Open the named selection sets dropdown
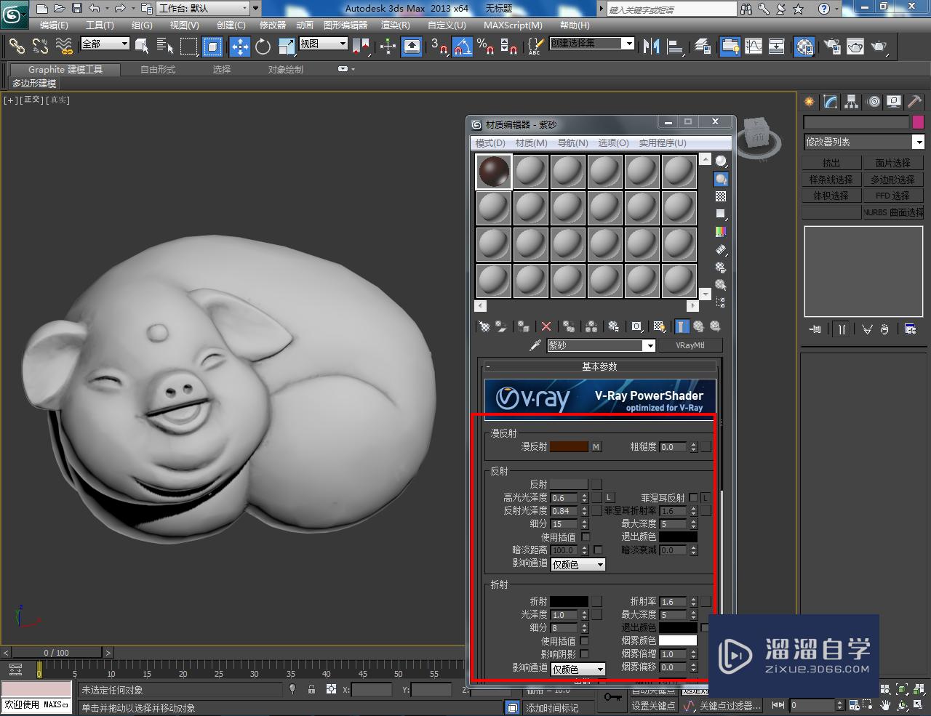 click(592, 44)
